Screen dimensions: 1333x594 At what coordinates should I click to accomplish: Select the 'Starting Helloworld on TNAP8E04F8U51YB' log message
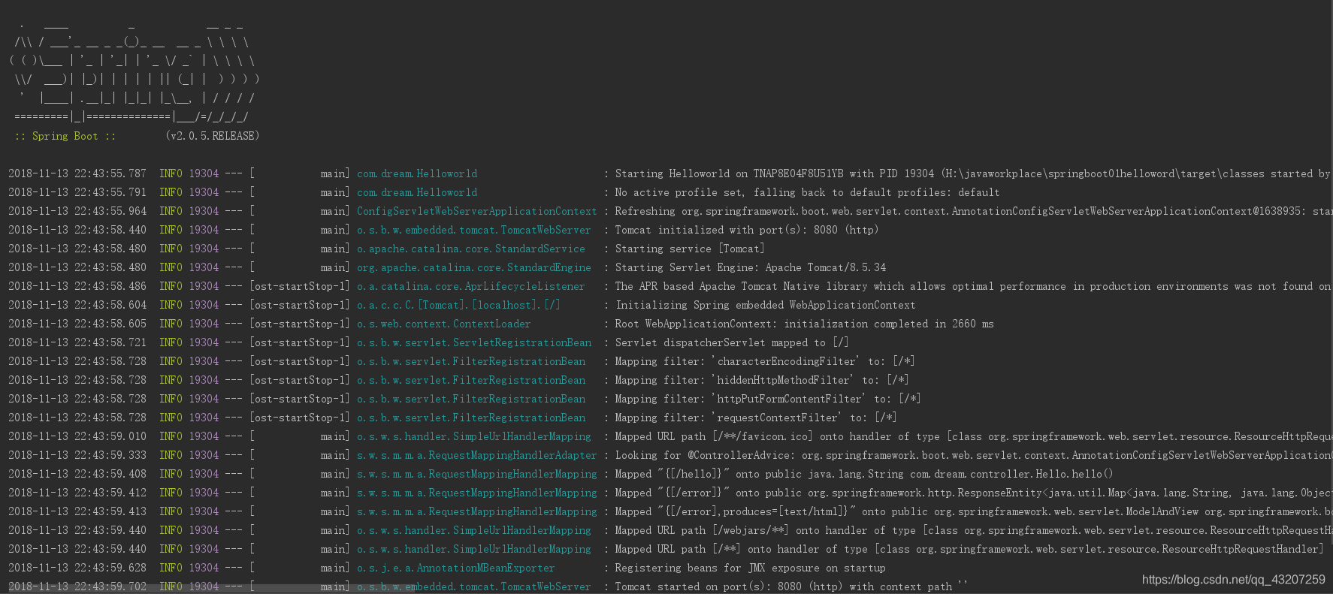(973, 173)
